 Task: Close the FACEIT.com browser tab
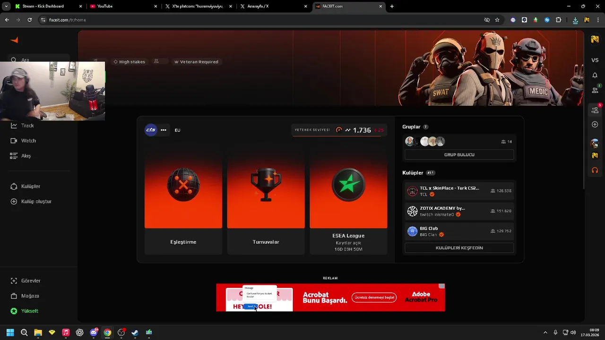380,6
